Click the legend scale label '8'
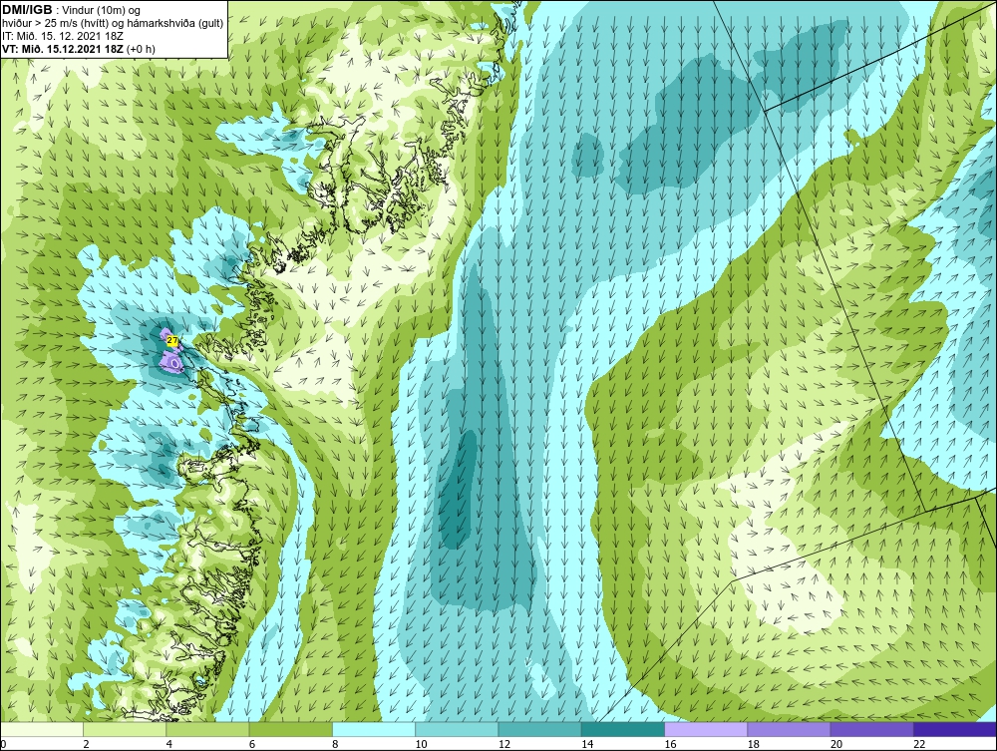This screenshot has width=997, height=751. pos(335,745)
